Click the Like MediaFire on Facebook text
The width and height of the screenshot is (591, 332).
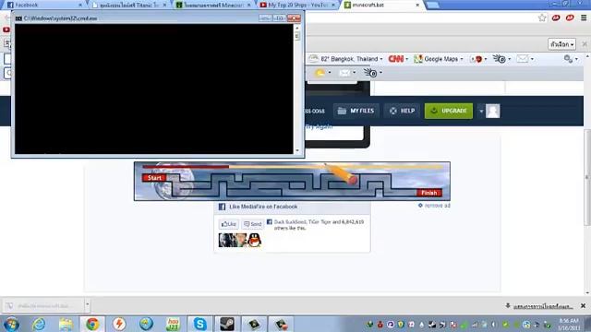[x=263, y=207]
